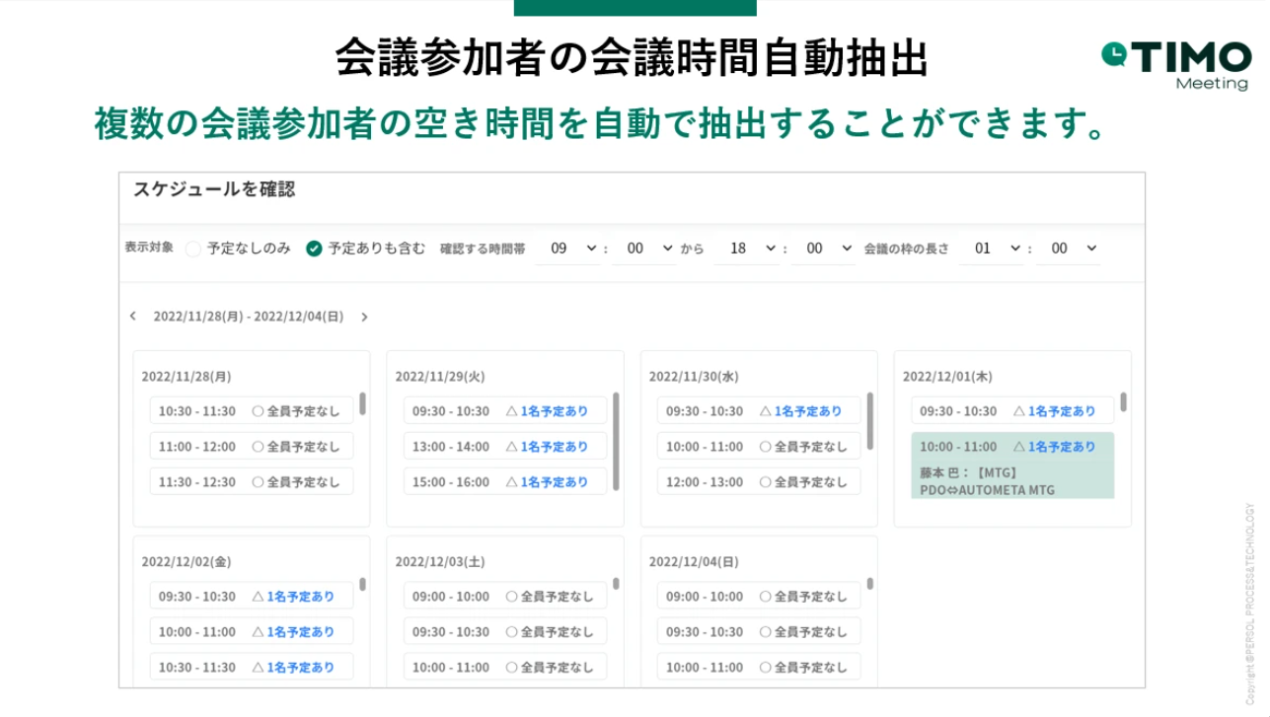1270x717 pixels.
Task: Click scrollbar in 2022/11/29(火) card
Action: (616, 441)
